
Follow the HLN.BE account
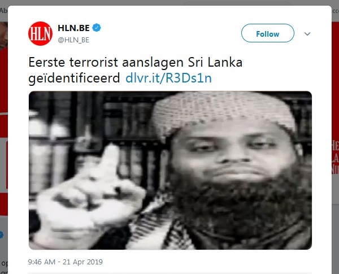(268, 33)
